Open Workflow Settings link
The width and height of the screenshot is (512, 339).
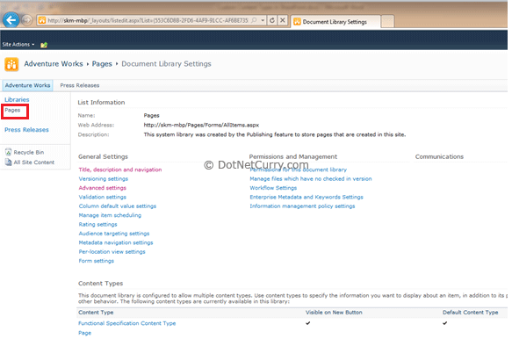[273, 188]
